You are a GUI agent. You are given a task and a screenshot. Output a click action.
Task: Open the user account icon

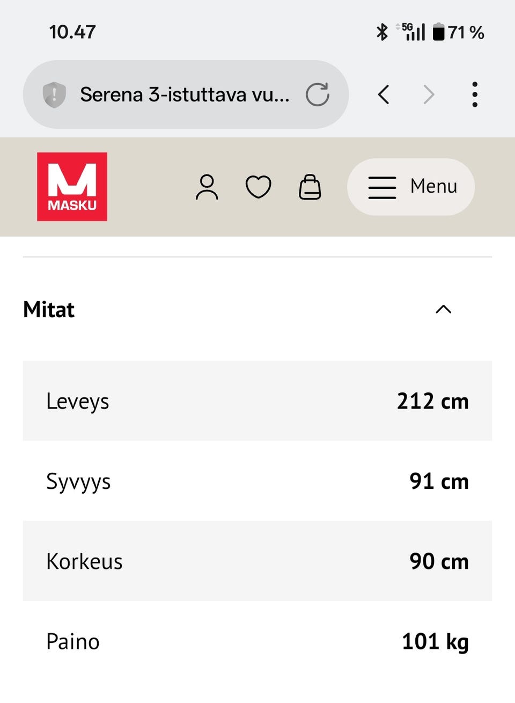pos(207,187)
